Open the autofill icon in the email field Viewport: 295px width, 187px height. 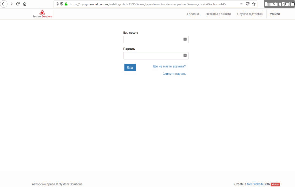tap(185, 39)
